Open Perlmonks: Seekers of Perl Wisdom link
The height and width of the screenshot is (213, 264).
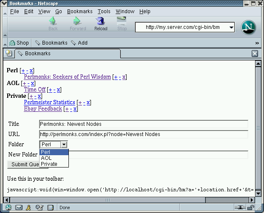67,77
